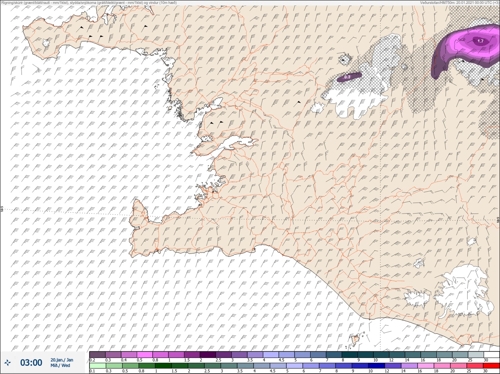Image resolution: width=500 pixels, height=374 pixels.
Task: Click the '4.5' value label in upper legend
Action: 281,360
